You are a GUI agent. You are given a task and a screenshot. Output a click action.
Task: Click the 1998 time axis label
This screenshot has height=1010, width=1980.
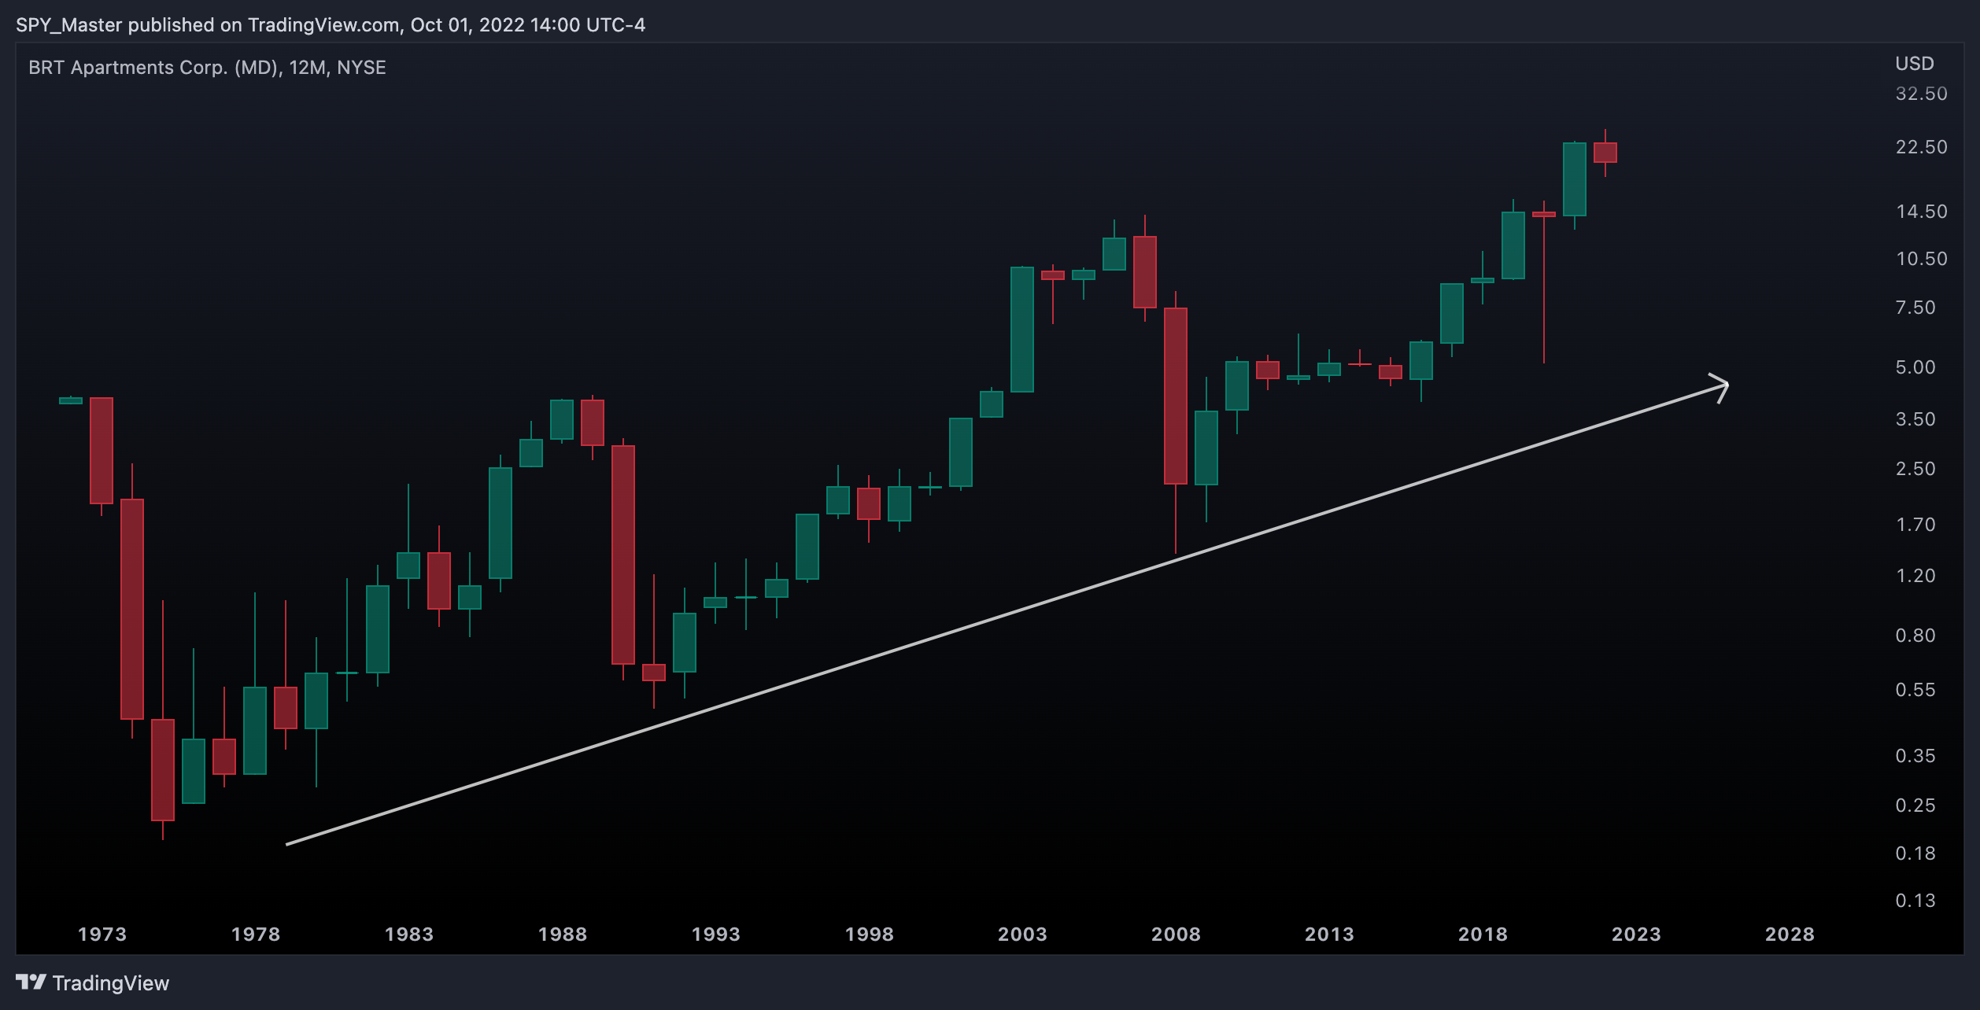870,934
